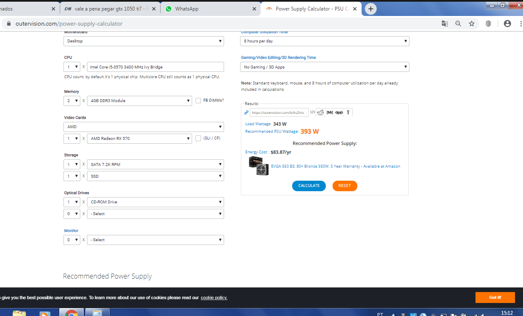Open a new browser tab
The width and height of the screenshot is (523, 316).
tap(371, 9)
